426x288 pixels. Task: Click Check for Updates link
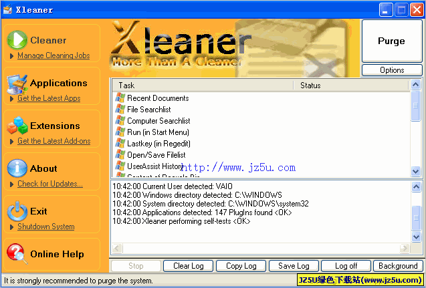(x=50, y=184)
